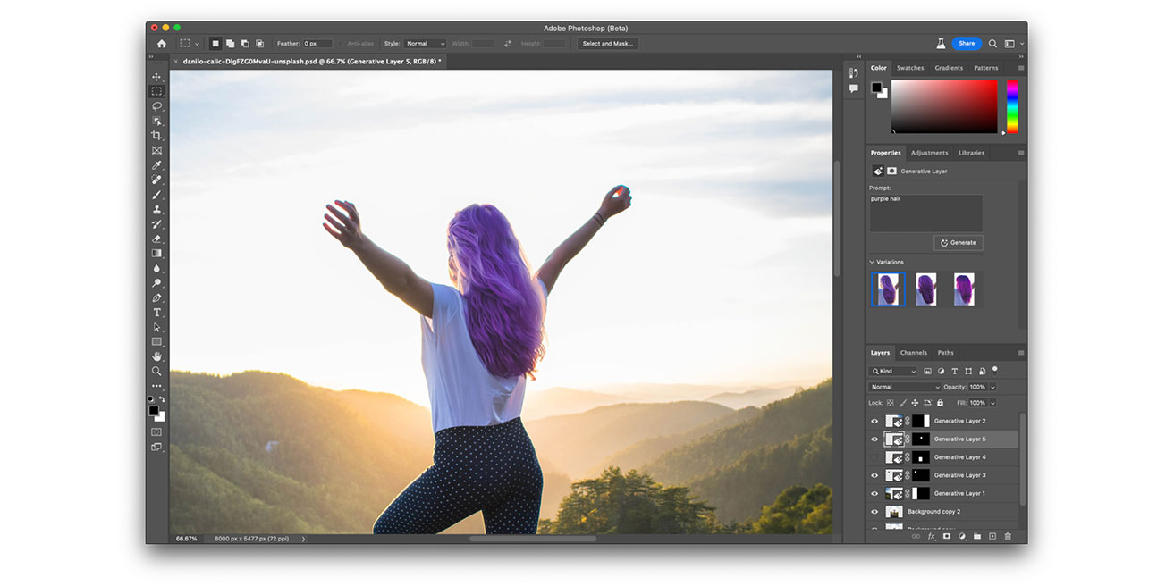Switch to the Gradients tab
This screenshot has height=586, width=1174.
click(949, 68)
